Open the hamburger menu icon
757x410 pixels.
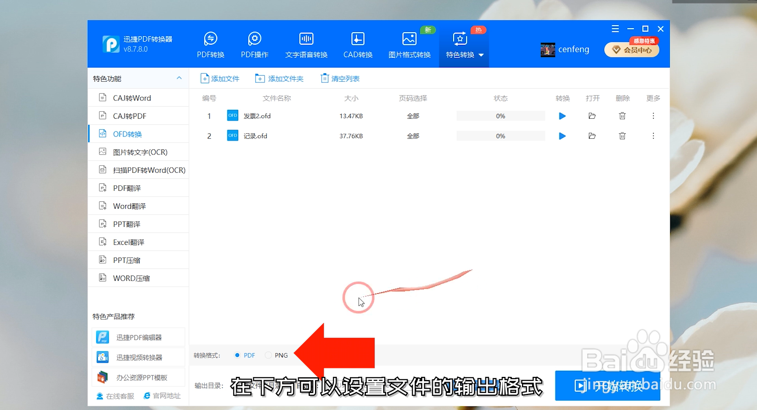click(x=615, y=29)
